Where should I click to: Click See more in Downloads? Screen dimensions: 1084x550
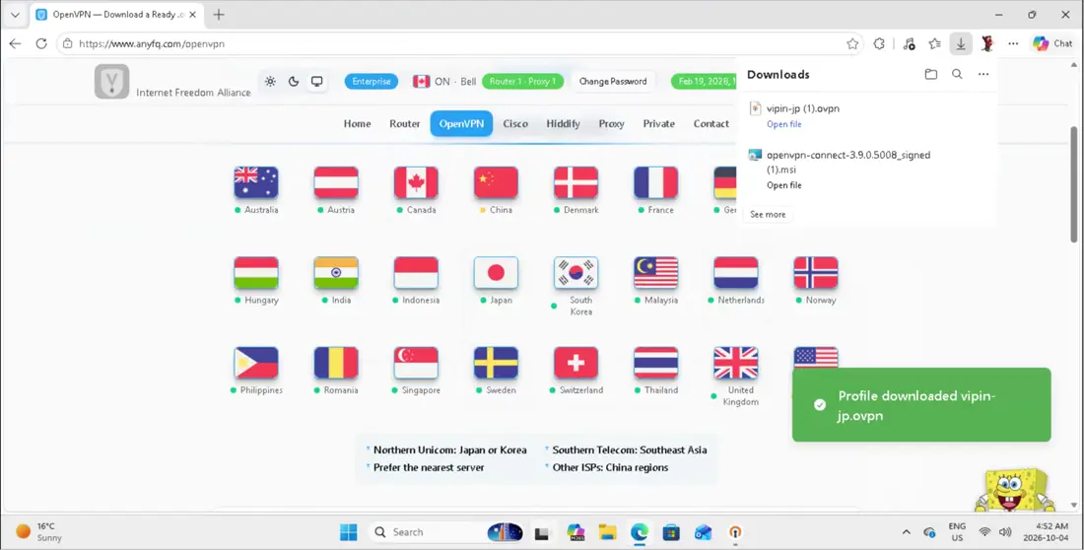(768, 215)
